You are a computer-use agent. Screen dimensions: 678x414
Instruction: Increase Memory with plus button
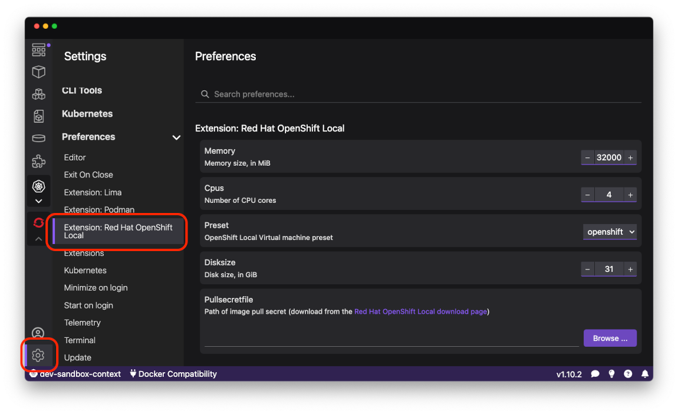click(630, 158)
